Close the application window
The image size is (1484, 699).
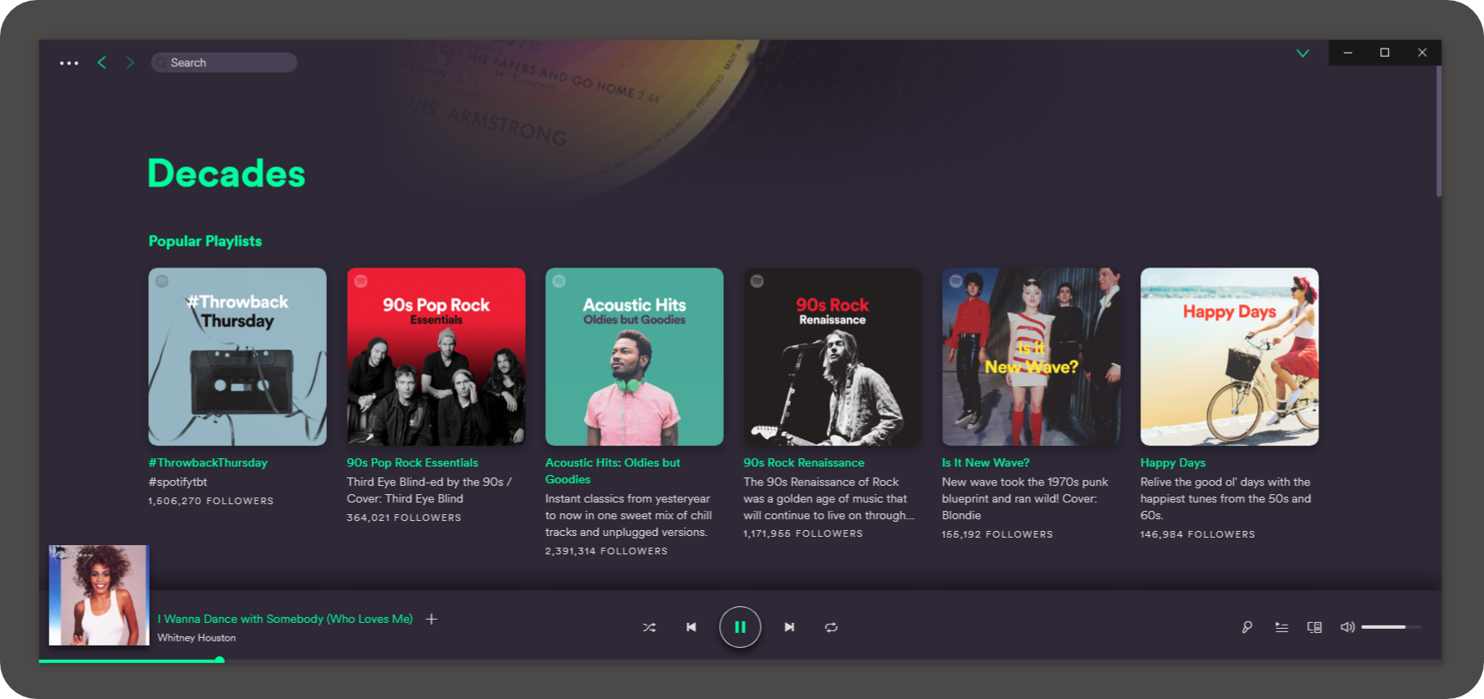coord(1422,53)
